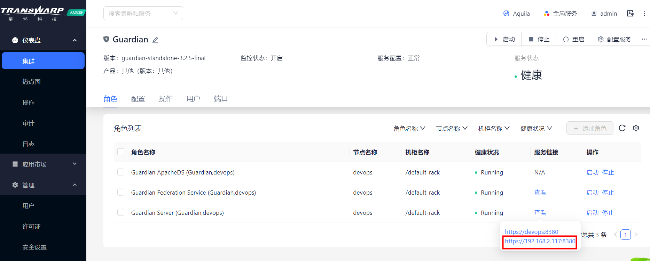Click the 停止 stop service button
The image size is (650, 261).
(x=539, y=39)
